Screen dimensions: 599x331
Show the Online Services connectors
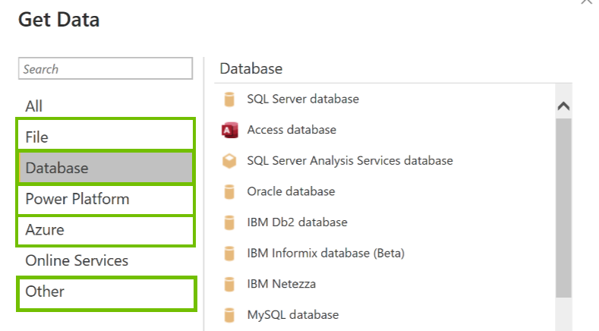point(77,260)
